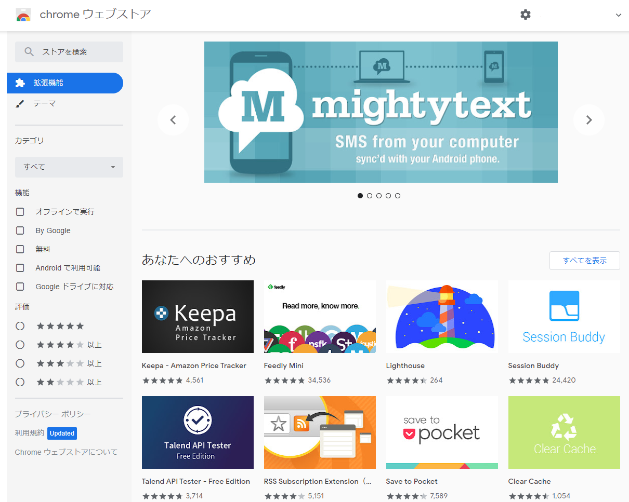Image resolution: width=629 pixels, height=502 pixels.
Task: Open the Session Buddy extension image
Action: (564, 317)
